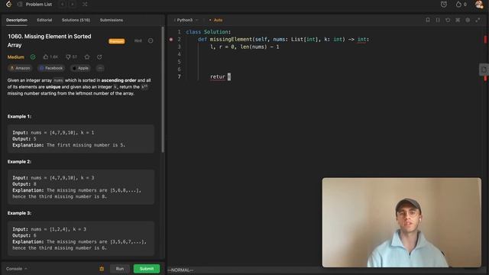489x275 pixels.
Task: Open the timer alarm clock icon
Action: [x=443, y=5]
